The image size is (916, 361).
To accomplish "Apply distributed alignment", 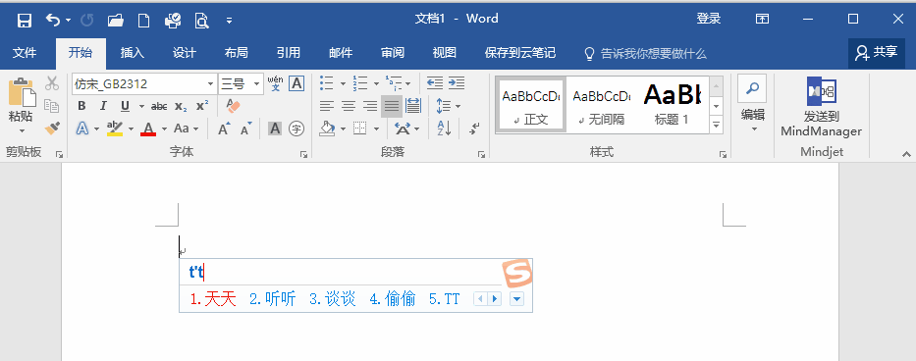I will coord(413,106).
